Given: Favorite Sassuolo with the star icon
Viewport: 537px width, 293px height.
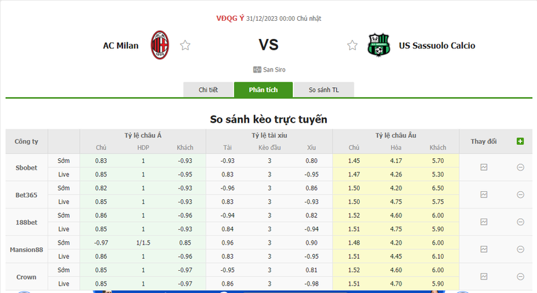Looking at the screenshot, I should [352, 46].
